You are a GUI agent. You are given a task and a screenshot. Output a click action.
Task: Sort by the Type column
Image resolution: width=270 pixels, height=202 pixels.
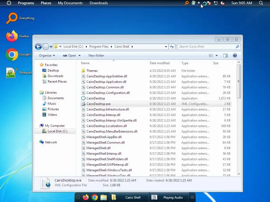[195, 63]
